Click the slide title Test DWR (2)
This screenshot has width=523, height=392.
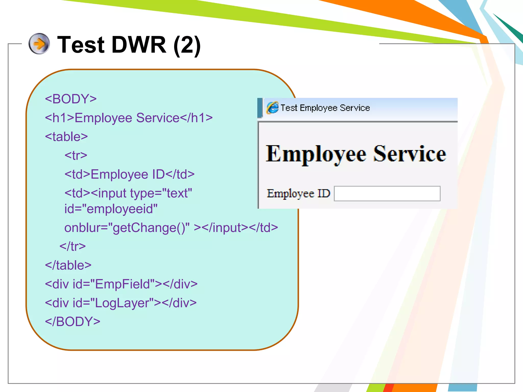click(129, 45)
